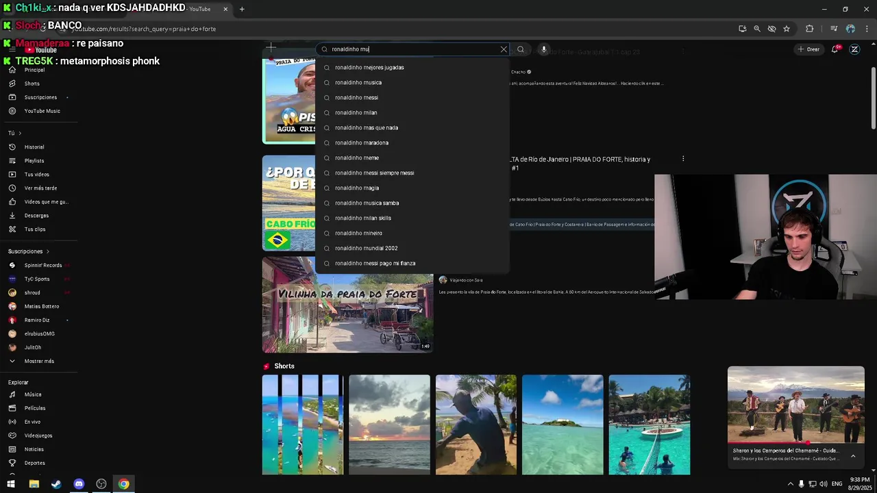Open the TyC Sports channel
877x493 pixels.
[38, 279]
